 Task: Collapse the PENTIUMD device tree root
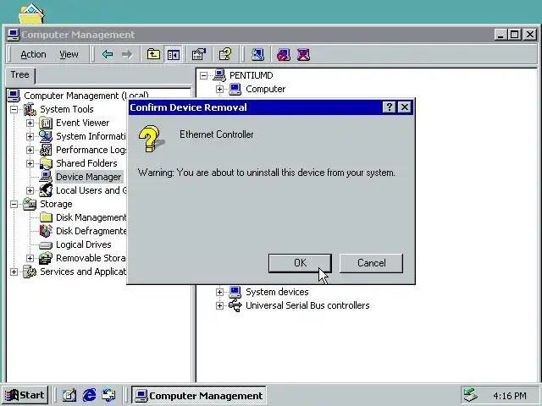point(203,75)
